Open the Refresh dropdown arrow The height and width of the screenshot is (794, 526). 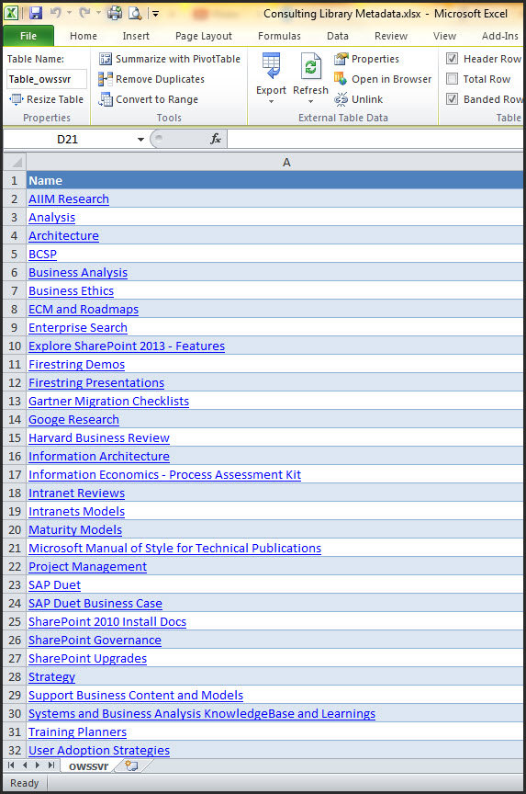click(x=310, y=101)
